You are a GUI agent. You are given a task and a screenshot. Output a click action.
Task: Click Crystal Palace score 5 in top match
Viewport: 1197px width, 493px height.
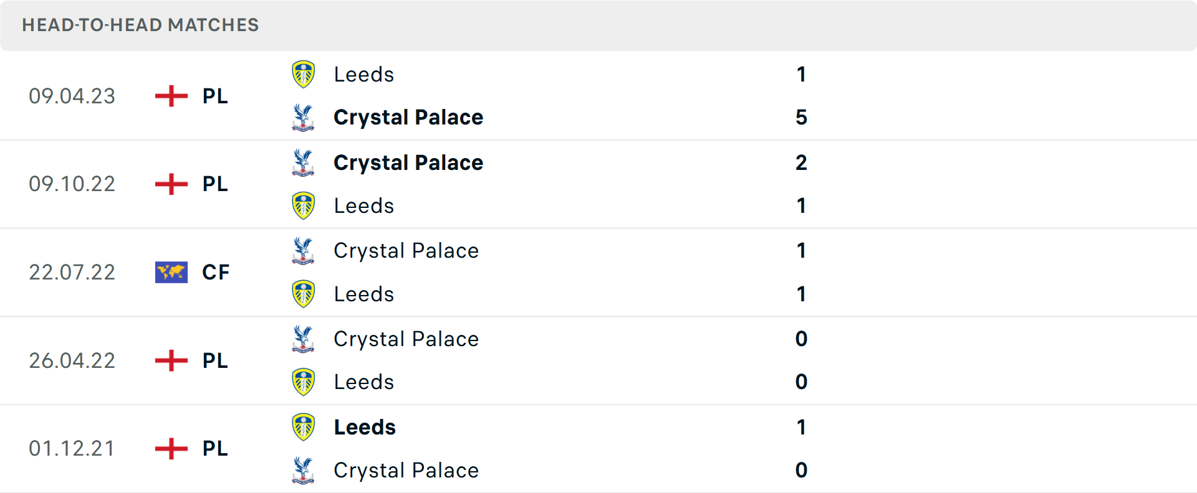[801, 118]
